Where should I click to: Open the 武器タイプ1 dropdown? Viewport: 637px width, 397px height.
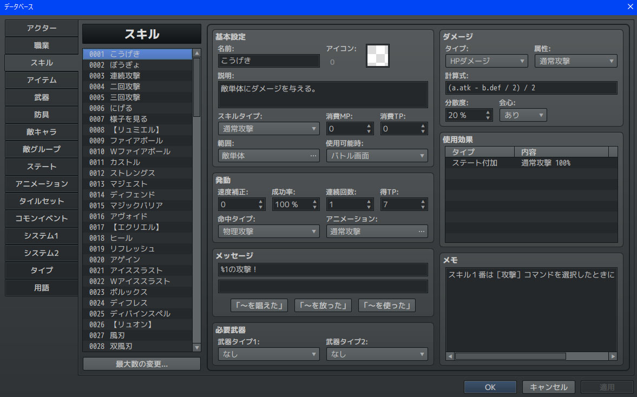coord(268,354)
